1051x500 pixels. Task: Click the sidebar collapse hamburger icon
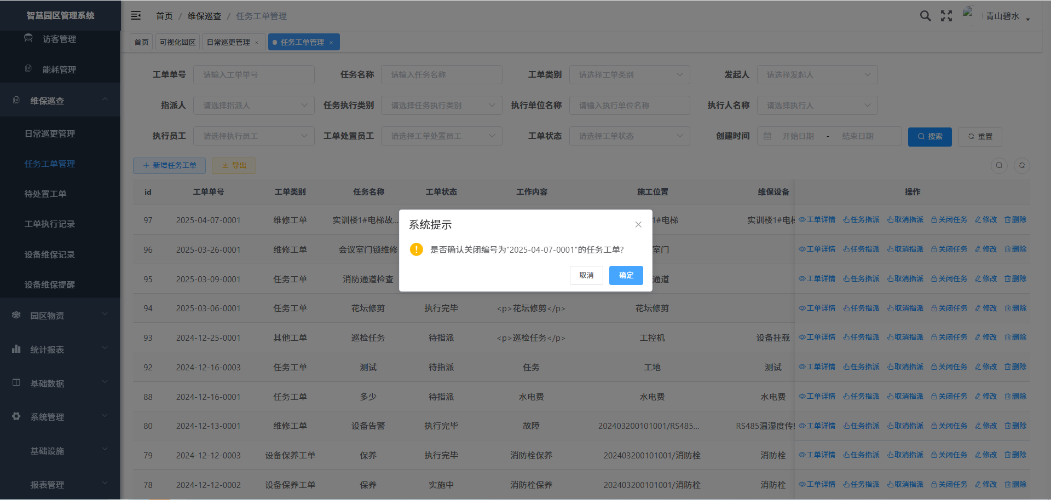[136, 16]
